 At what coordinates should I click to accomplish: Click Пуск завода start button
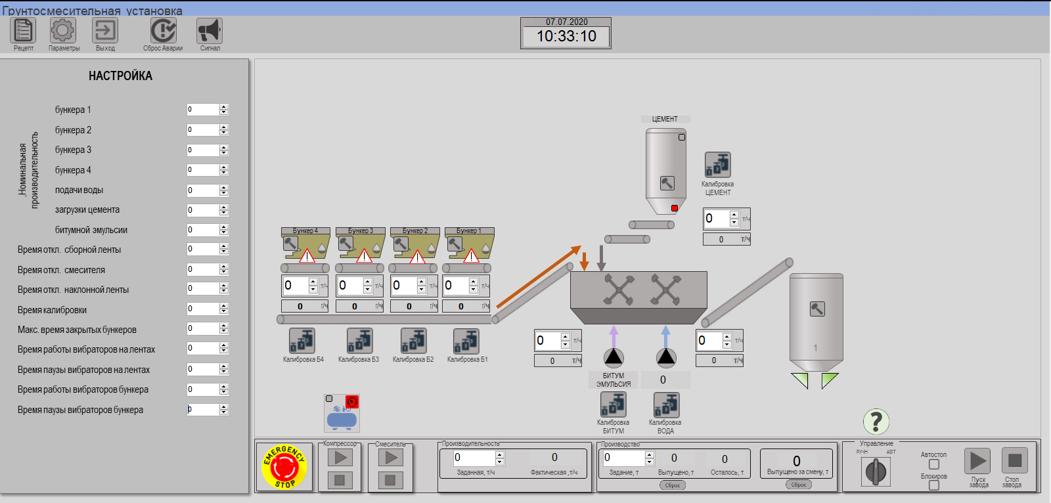[977, 461]
